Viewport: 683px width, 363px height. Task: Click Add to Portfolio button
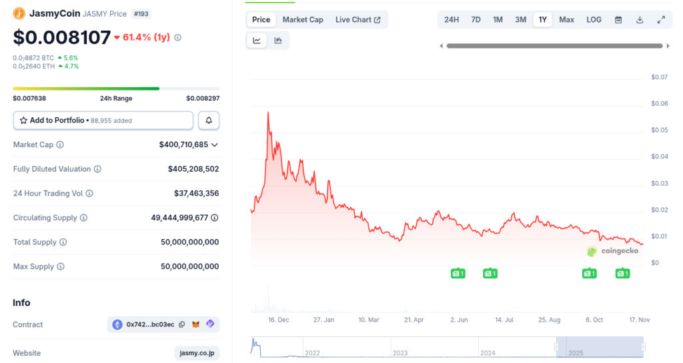coord(103,121)
